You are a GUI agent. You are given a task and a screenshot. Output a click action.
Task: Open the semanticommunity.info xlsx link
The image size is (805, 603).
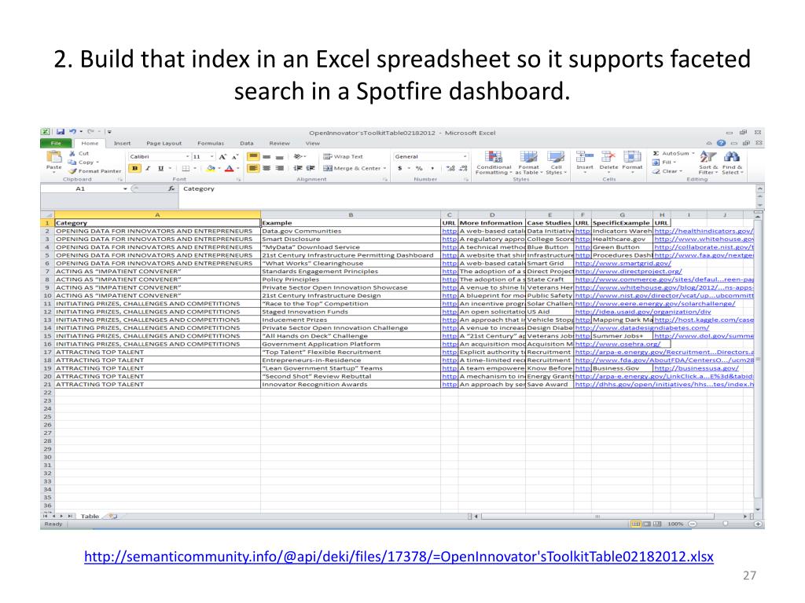point(399,557)
